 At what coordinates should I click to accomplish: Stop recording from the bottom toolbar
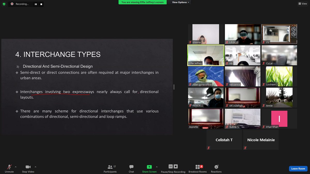click(176, 167)
